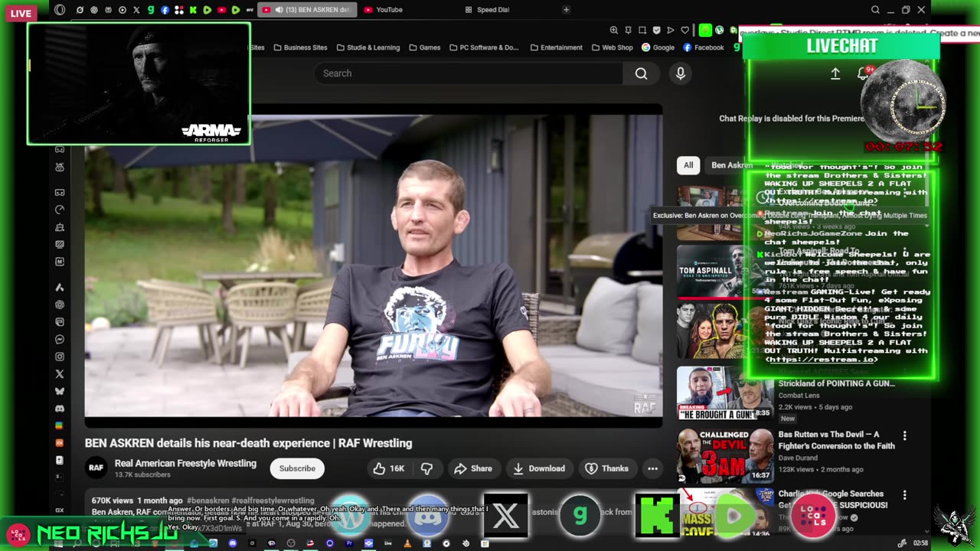The image size is (980, 551).
Task: Open Discord in the Opera sidebar
Action: (x=60, y=409)
